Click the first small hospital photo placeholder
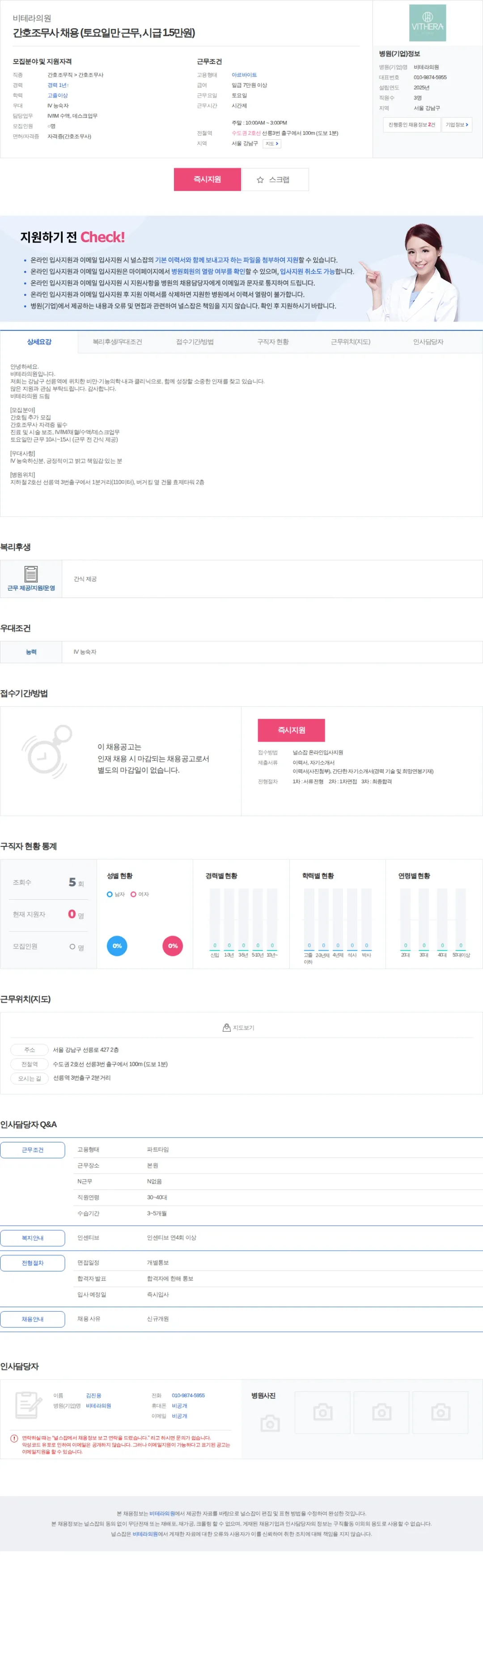This screenshot has width=483, height=1678. click(x=323, y=1412)
